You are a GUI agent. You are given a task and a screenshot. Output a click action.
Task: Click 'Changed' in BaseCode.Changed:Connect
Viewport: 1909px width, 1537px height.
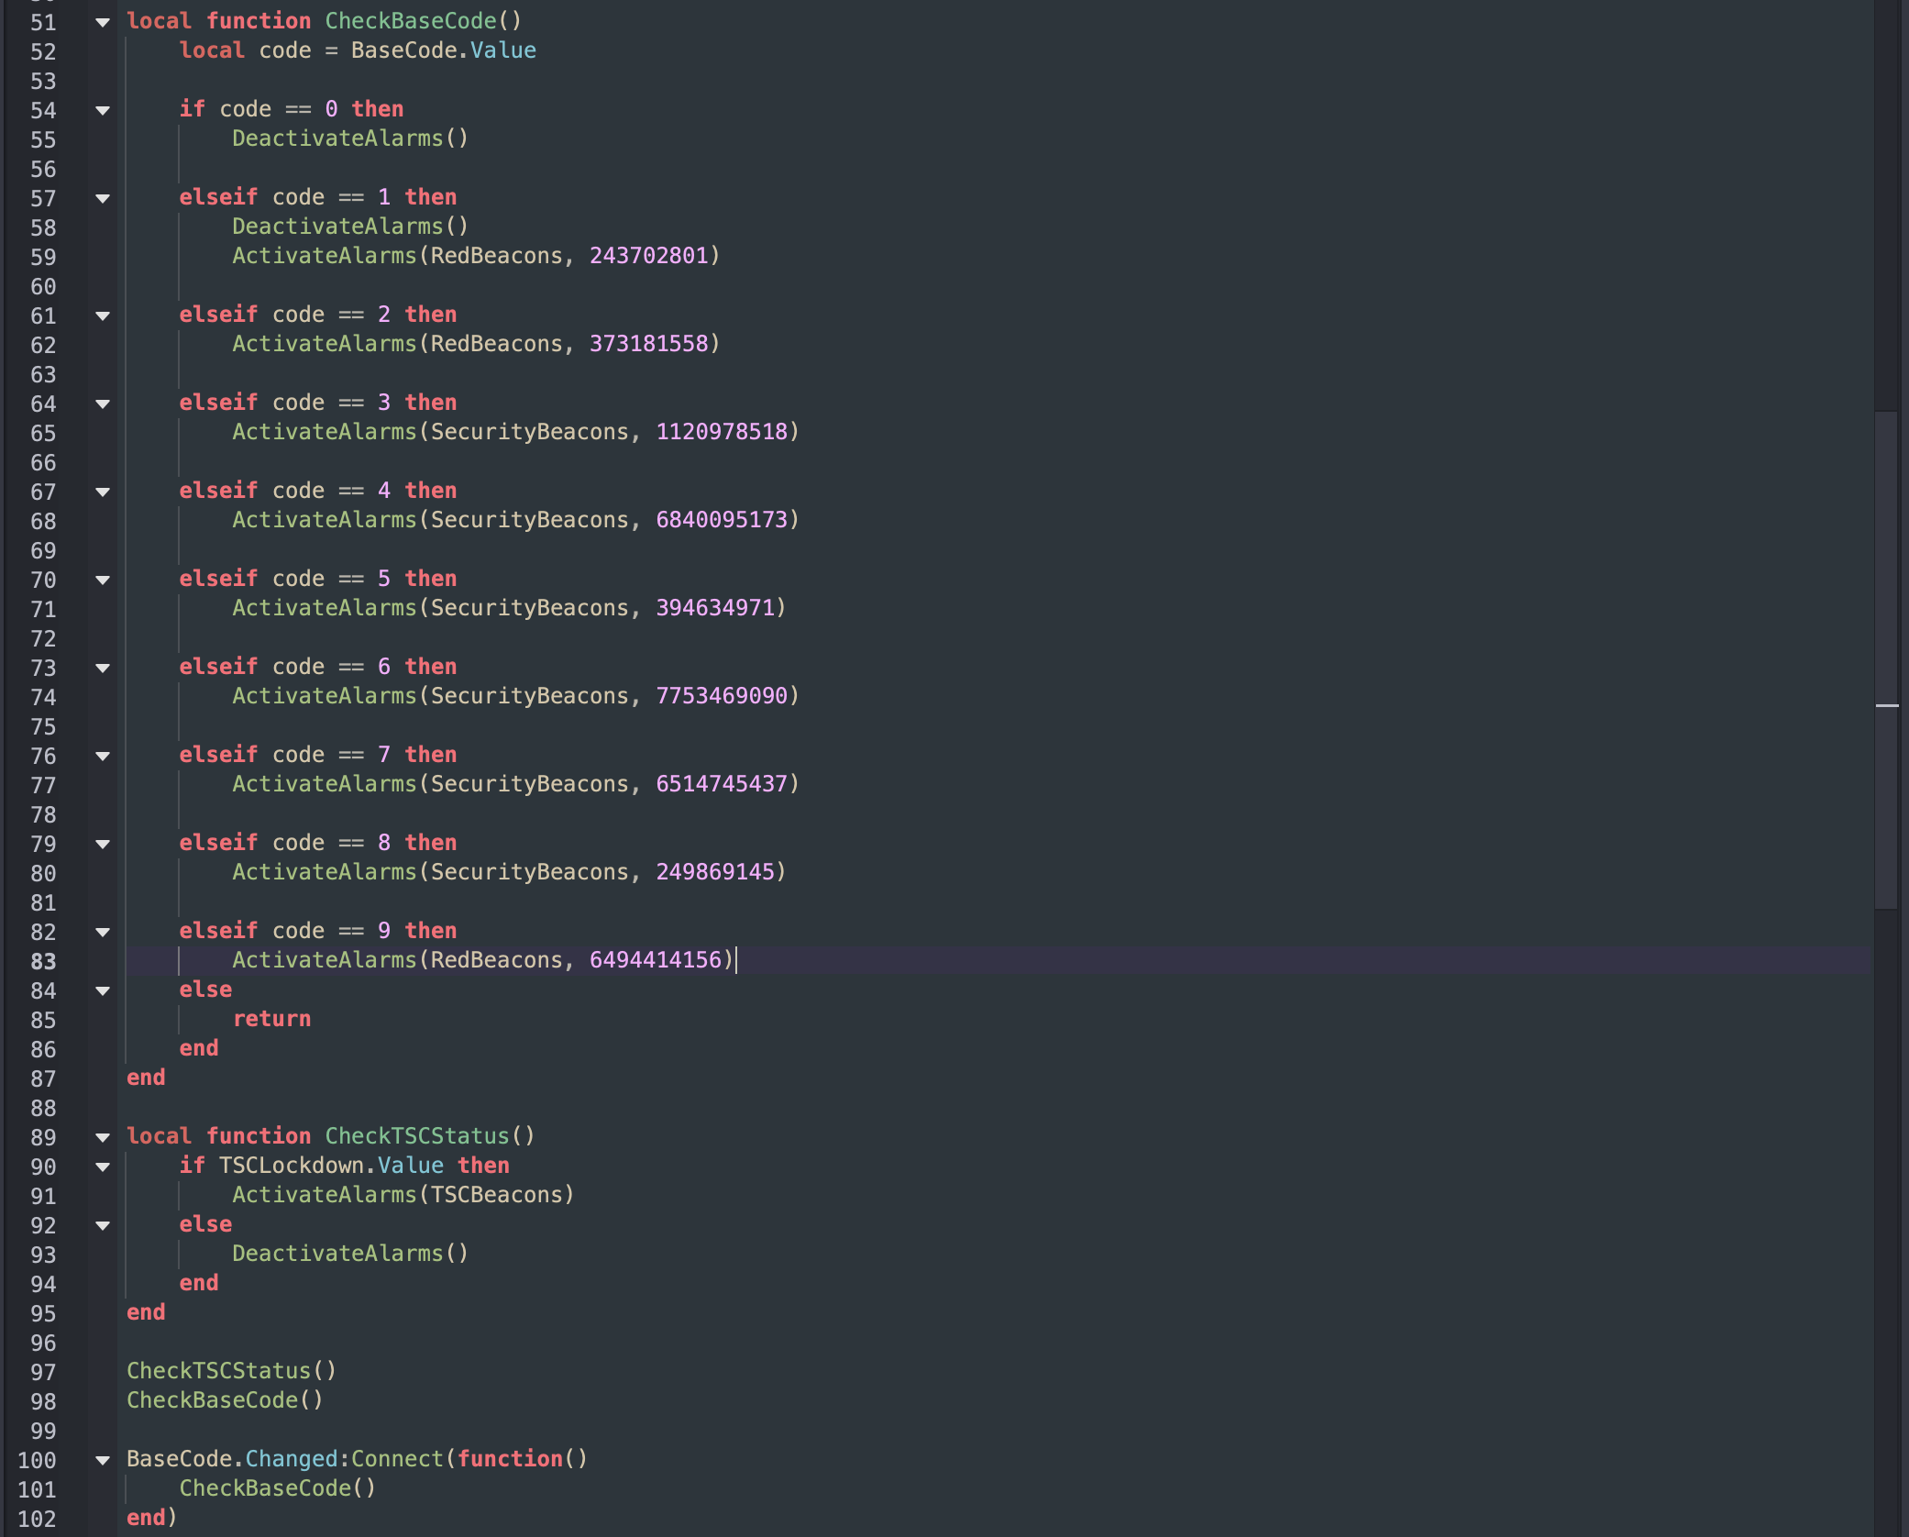pyautogui.click(x=292, y=1458)
